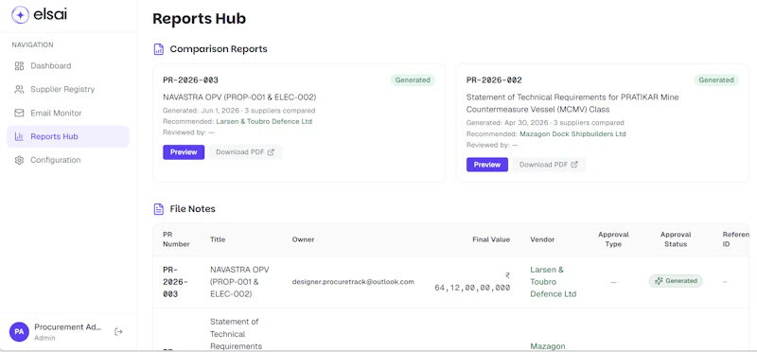Image resolution: width=757 pixels, height=352 pixels.
Task: Open Mazagon Dock Shipbuilders Ltd recommended link
Action: [x=572, y=134]
